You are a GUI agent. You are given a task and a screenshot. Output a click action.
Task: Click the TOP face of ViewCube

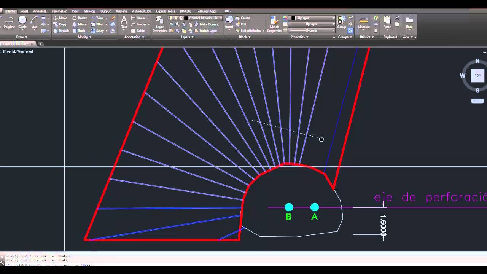(x=477, y=75)
